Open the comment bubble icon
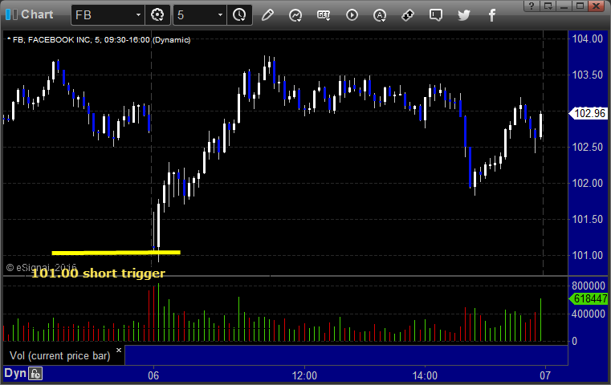Image resolution: width=611 pixels, height=385 pixels. click(x=436, y=15)
